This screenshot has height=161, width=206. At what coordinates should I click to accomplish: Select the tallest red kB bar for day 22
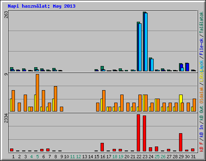(138, 133)
